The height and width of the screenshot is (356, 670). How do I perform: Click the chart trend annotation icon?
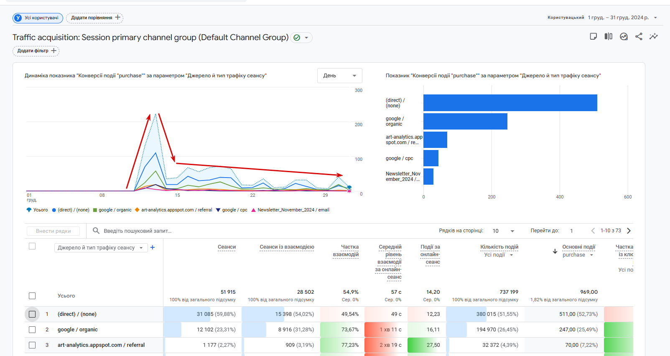coord(624,36)
